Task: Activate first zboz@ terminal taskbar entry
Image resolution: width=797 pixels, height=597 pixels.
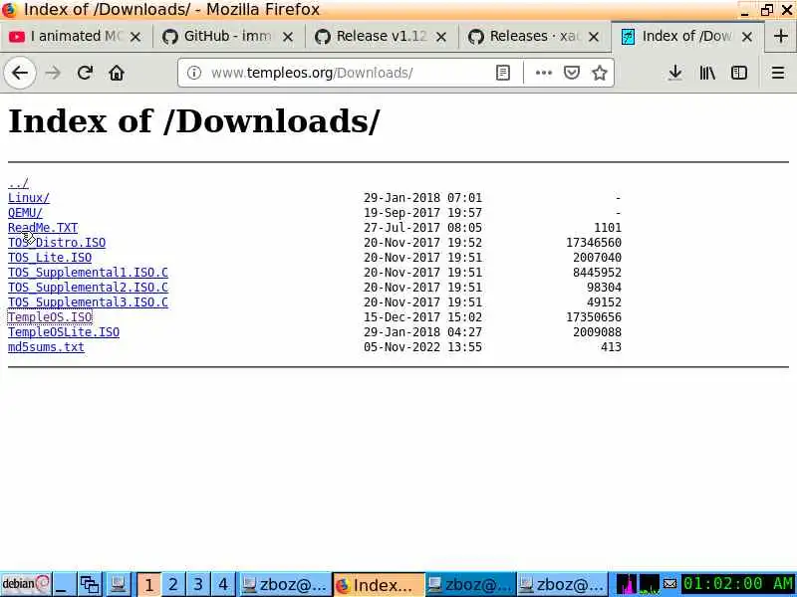Action: pos(285,584)
